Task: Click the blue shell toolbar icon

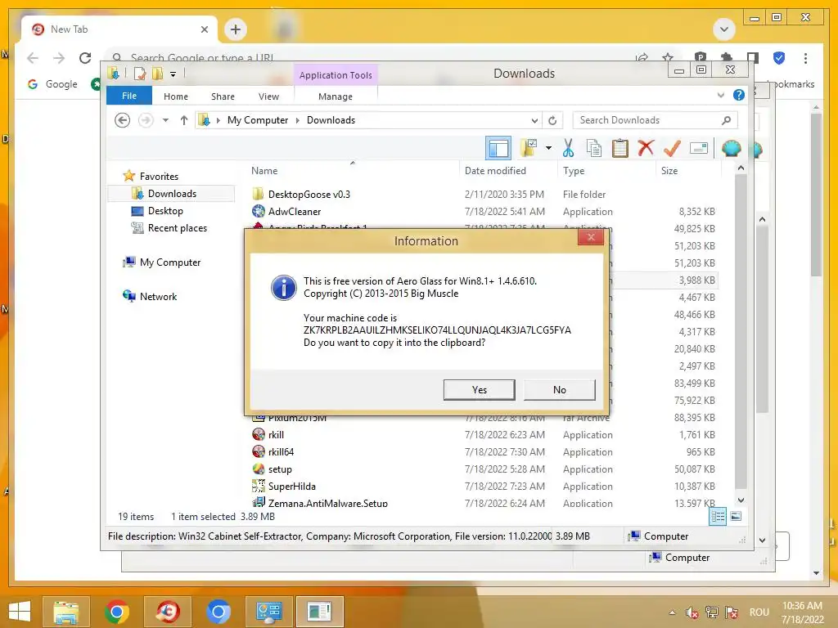Action: [731, 148]
